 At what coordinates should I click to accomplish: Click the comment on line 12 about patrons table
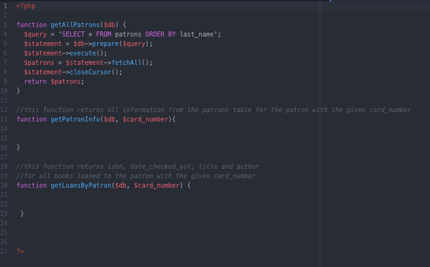point(214,110)
